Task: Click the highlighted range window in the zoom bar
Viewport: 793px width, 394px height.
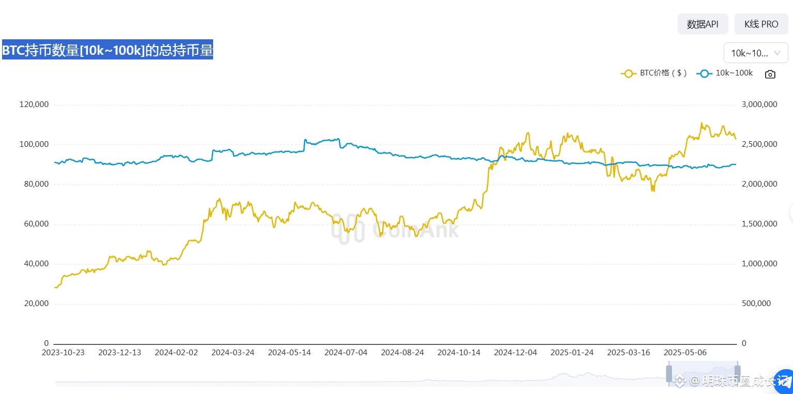Action: (x=703, y=374)
